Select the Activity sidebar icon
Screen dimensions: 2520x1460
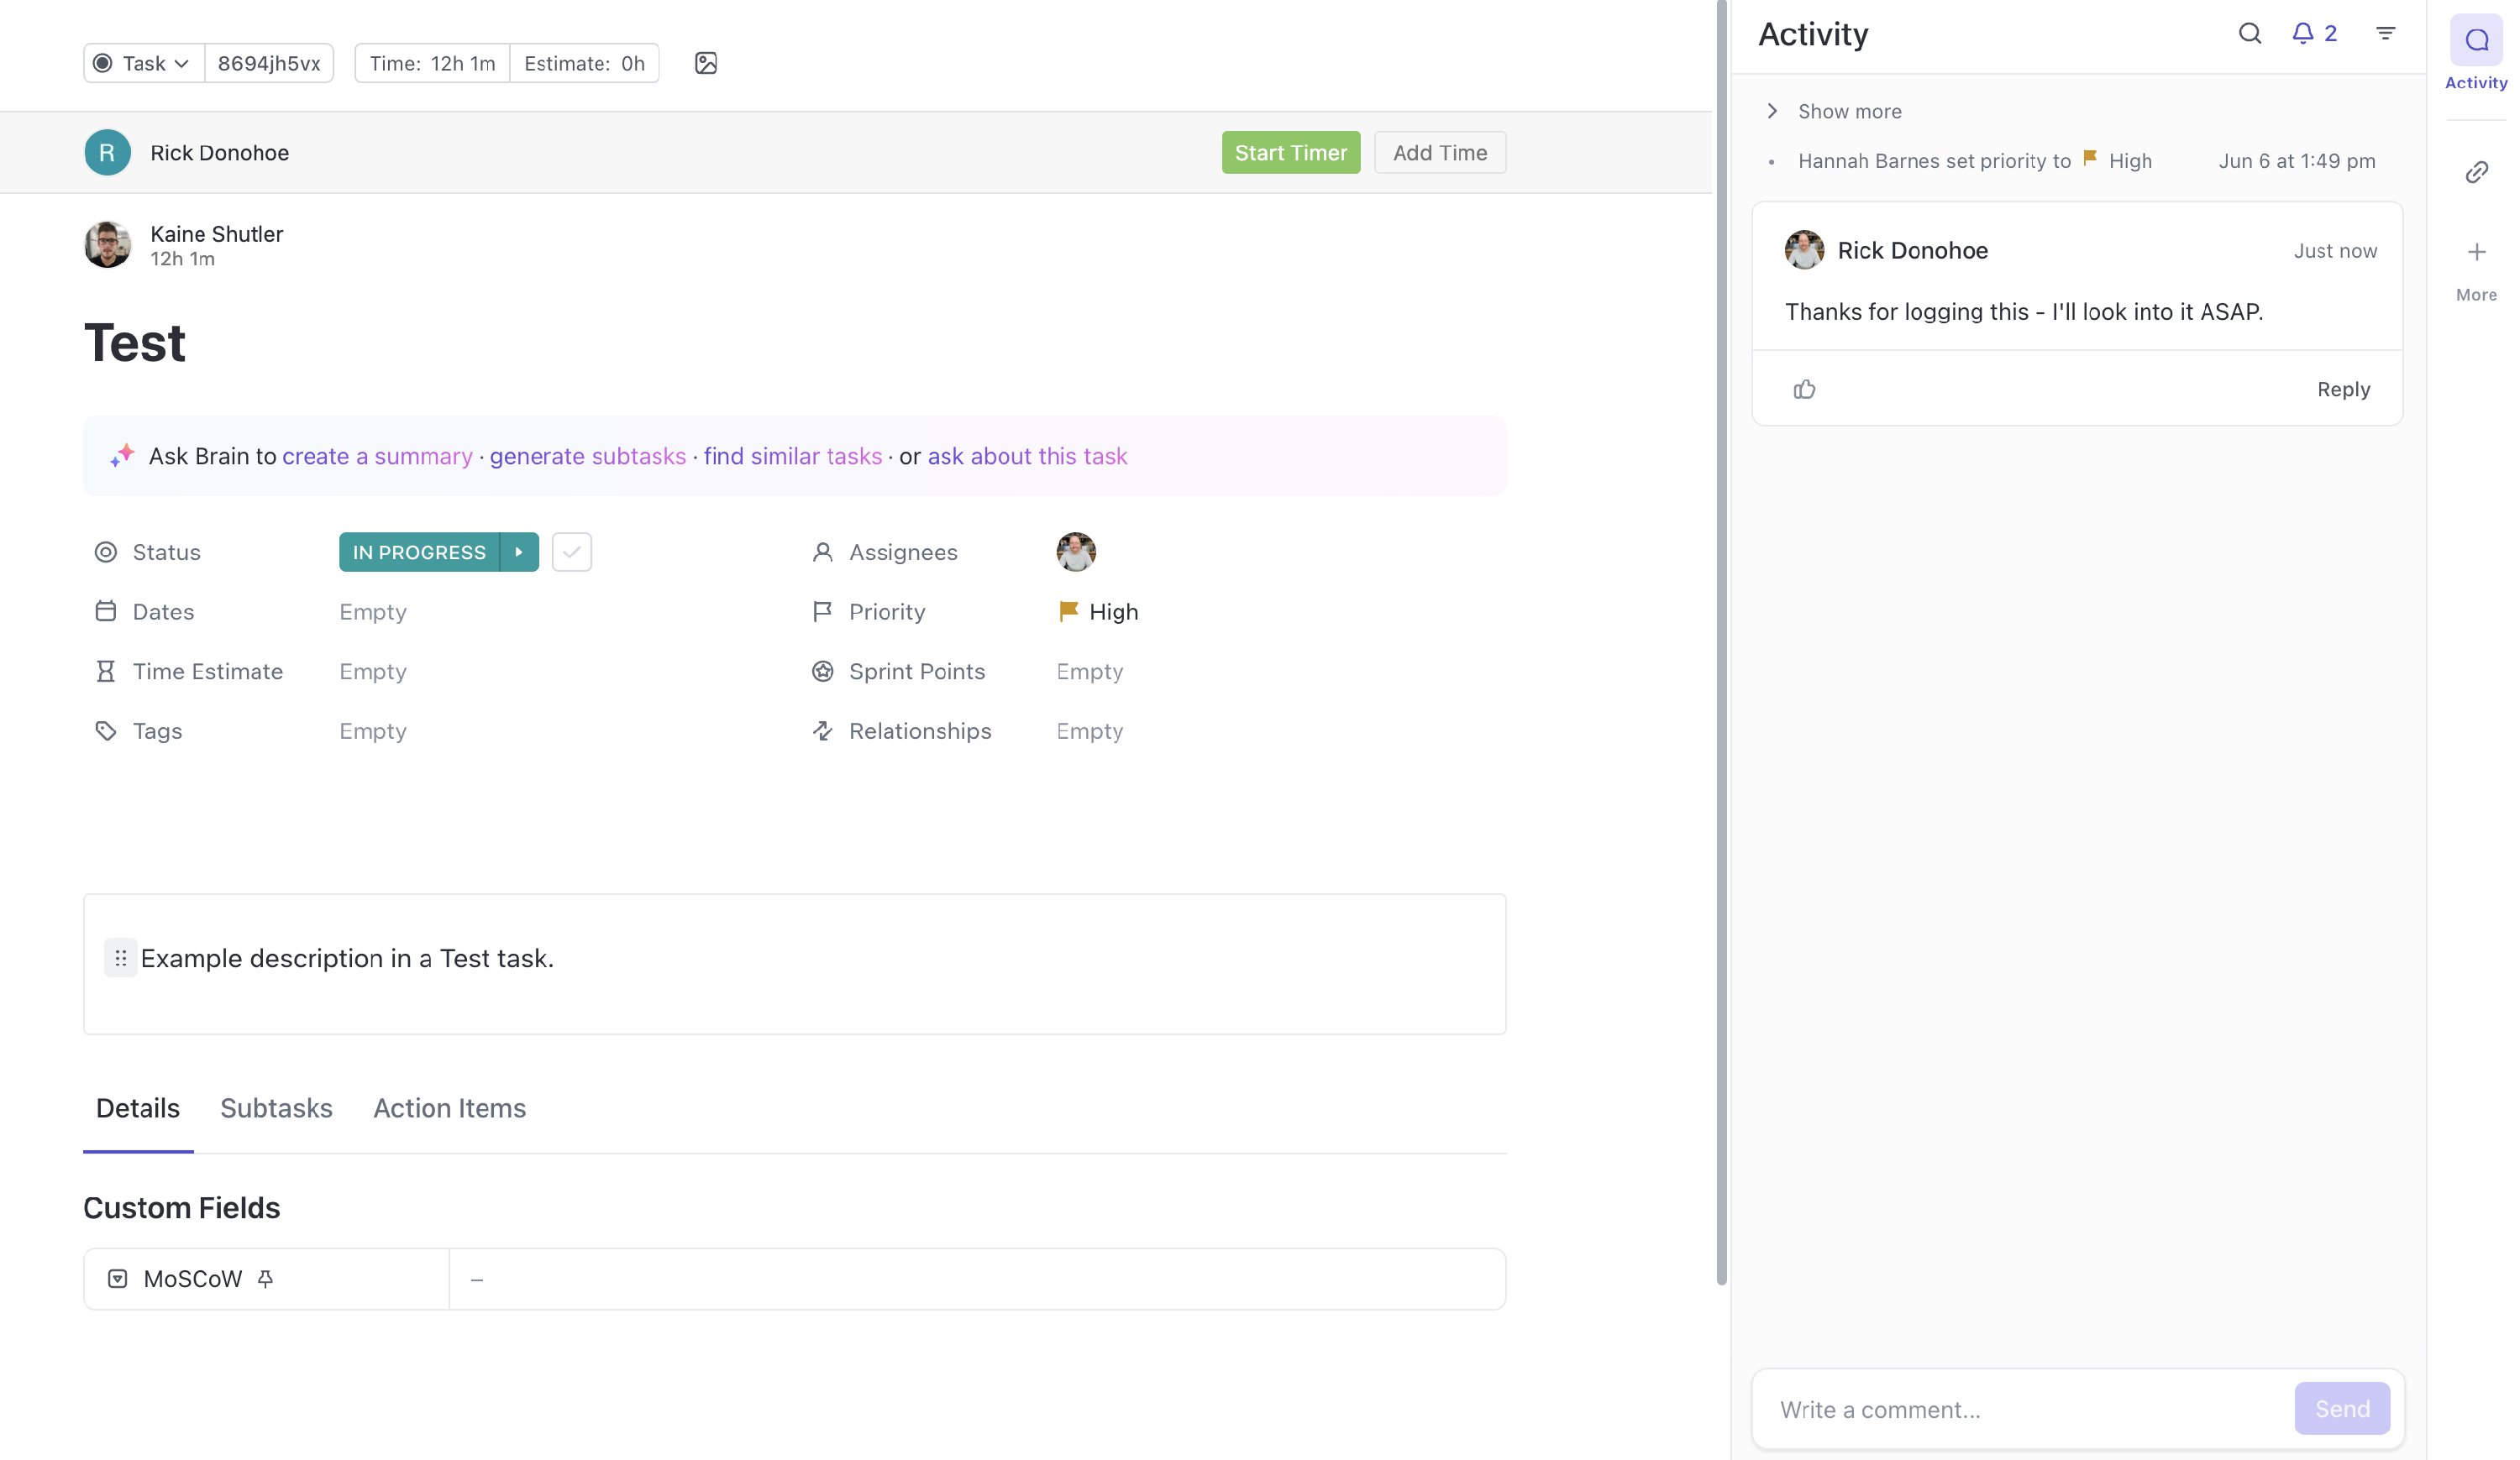(x=2476, y=41)
